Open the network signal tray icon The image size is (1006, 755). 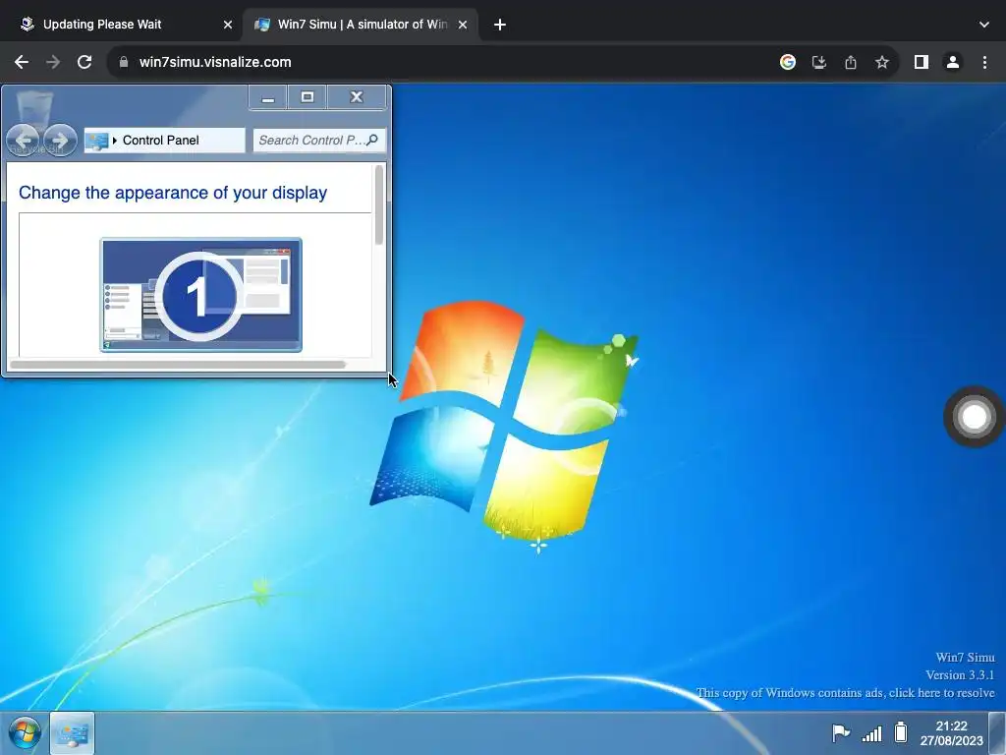[872, 733]
